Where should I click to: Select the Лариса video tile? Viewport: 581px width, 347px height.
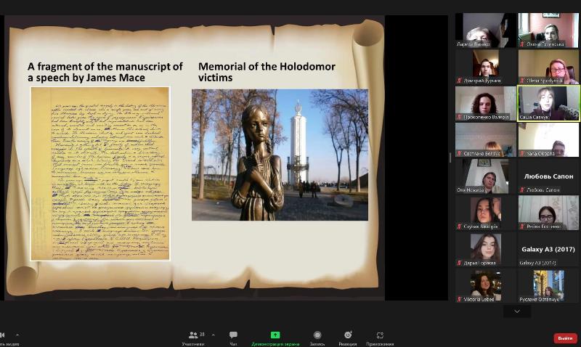[x=485, y=30]
